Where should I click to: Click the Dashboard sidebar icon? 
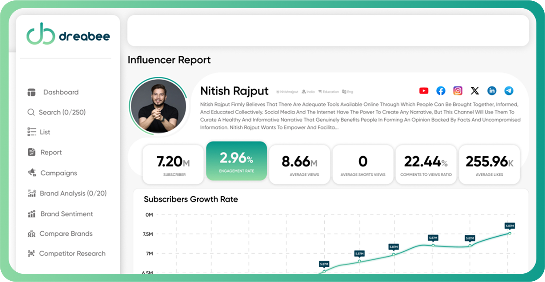click(x=32, y=92)
